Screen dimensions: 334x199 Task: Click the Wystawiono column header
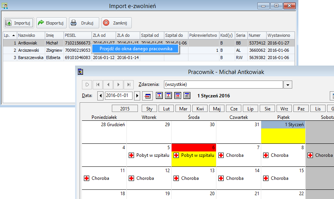tap(280, 35)
